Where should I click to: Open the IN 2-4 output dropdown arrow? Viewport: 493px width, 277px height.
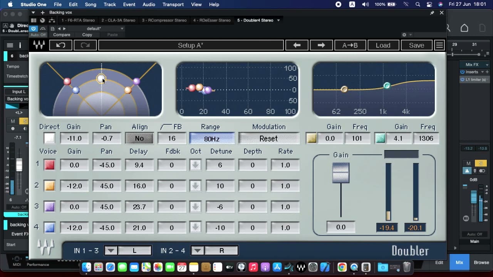click(x=197, y=251)
